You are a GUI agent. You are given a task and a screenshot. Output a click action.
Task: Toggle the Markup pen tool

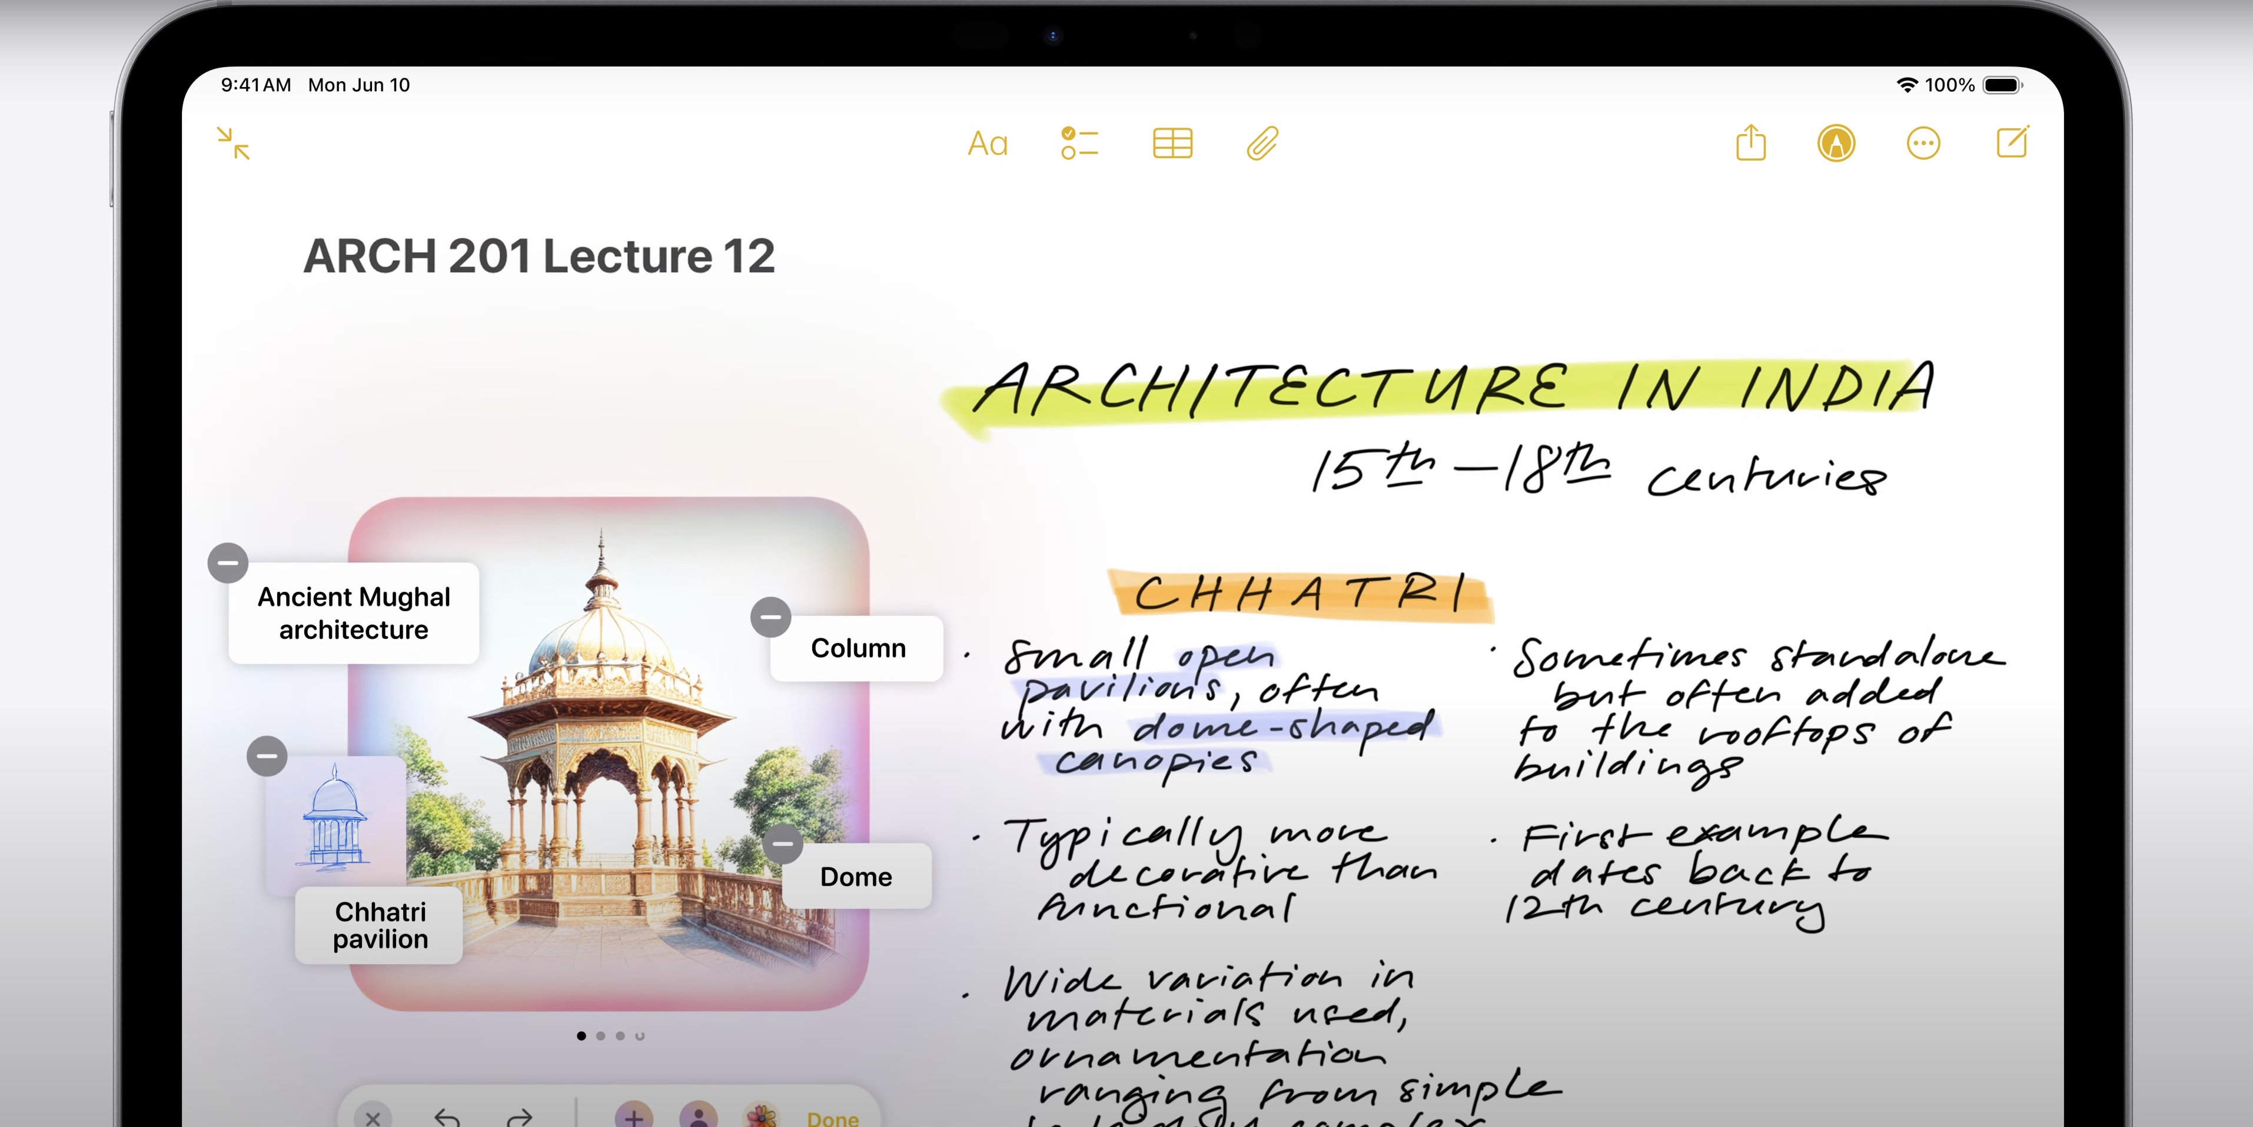pyautogui.click(x=1836, y=144)
